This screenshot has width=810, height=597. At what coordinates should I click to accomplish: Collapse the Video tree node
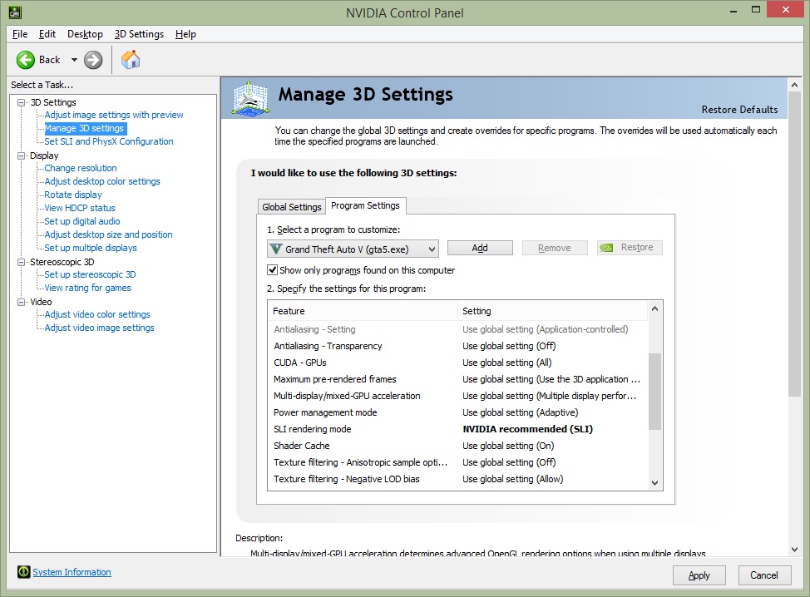pos(21,302)
